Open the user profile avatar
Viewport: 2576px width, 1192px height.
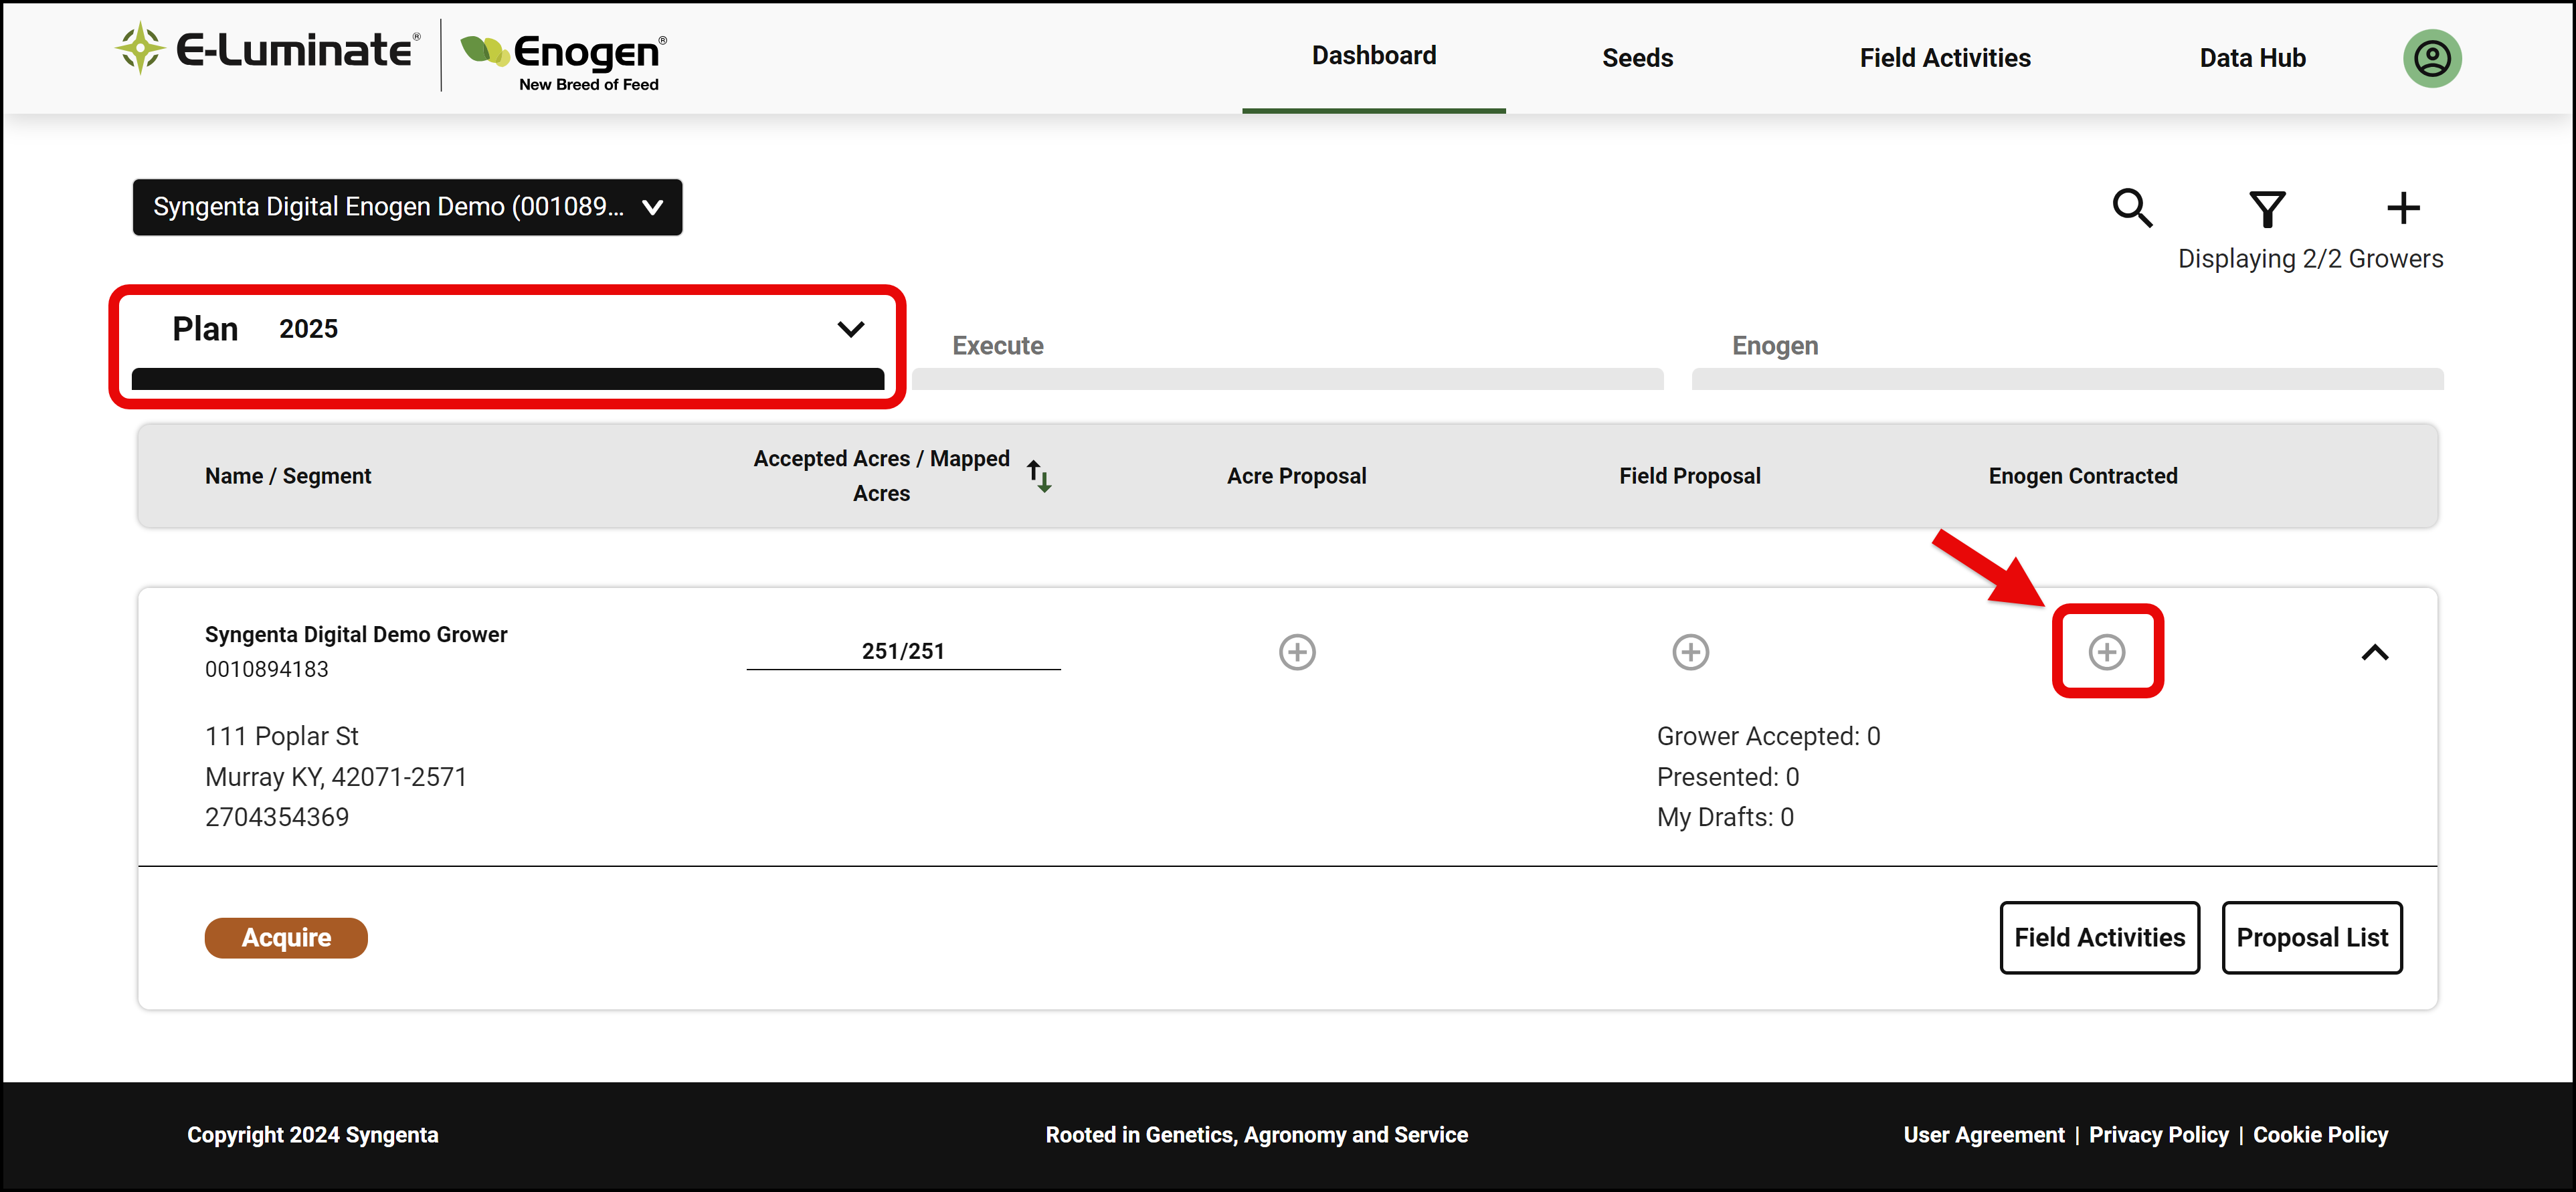(2432, 58)
